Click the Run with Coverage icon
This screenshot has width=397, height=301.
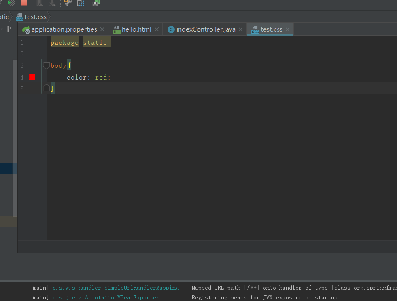point(11,3)
